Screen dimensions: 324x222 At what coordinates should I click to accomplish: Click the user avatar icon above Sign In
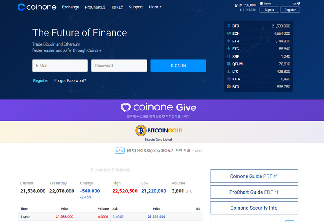tap(261, 3)
